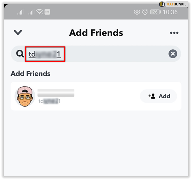Tap the add-person icon inside the Add button
The width and height of the screenshot is (192, 180).
152,96
